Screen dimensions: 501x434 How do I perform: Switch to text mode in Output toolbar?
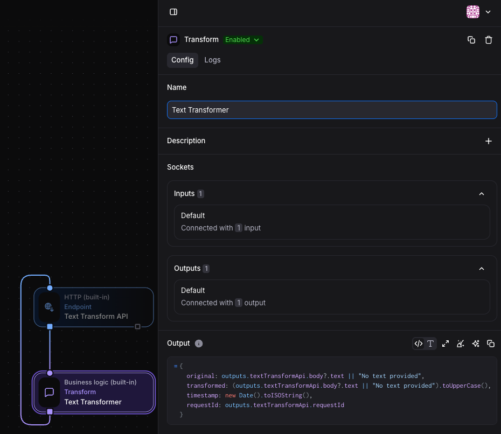430,343
